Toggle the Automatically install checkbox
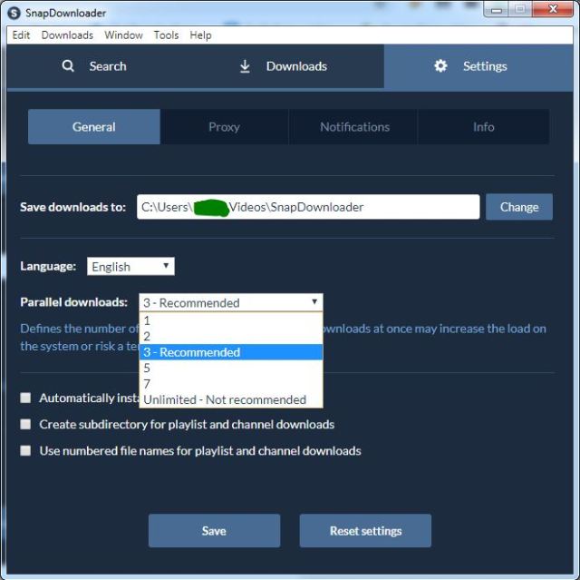Image resolution: width=580 pixels, height=580 pixels. coord(25,398)
